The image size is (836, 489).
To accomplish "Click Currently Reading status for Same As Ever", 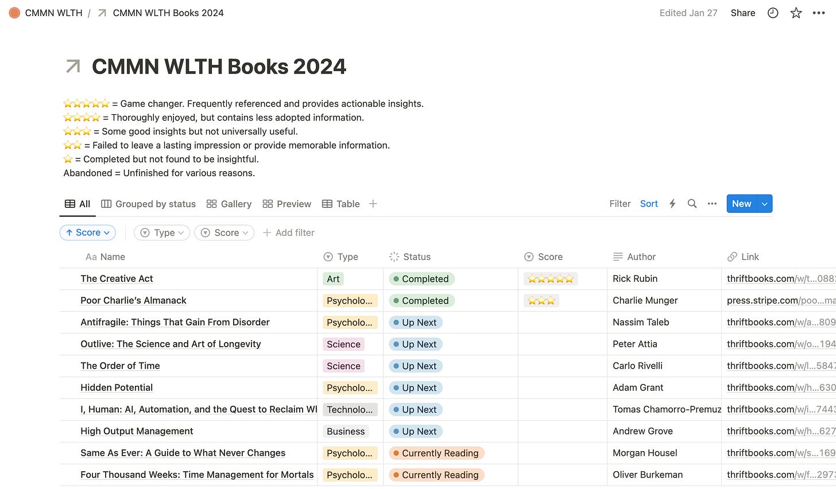I will 437,453.
